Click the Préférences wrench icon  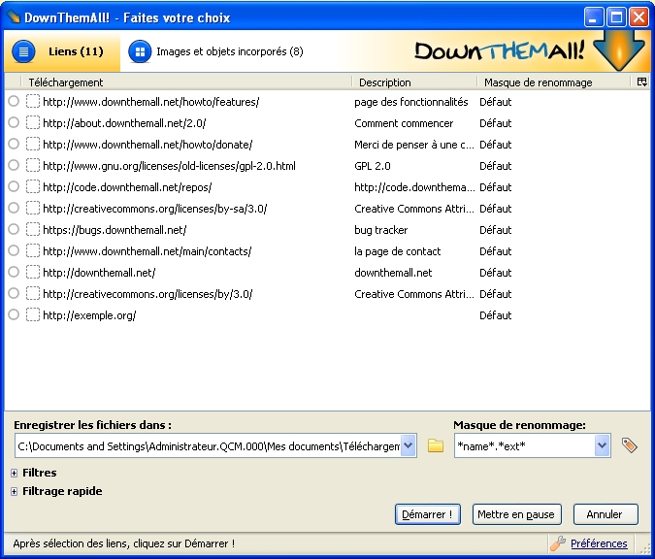(x=558, y=543)
